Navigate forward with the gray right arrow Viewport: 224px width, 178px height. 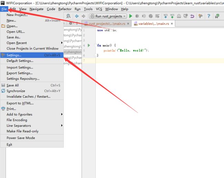(x=83, y=16)
